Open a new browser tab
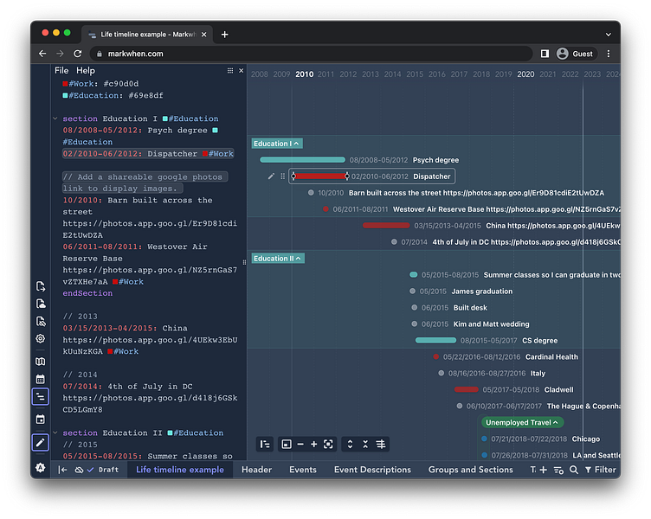 224,35
